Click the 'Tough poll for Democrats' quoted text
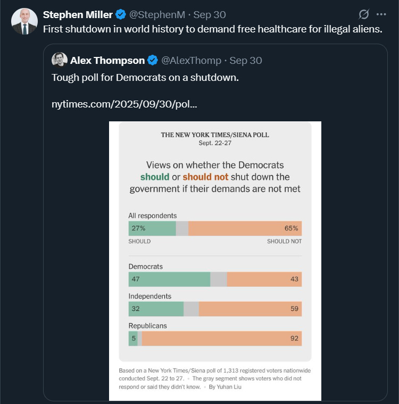Screen dimensions: 399x404 point(145,78)
